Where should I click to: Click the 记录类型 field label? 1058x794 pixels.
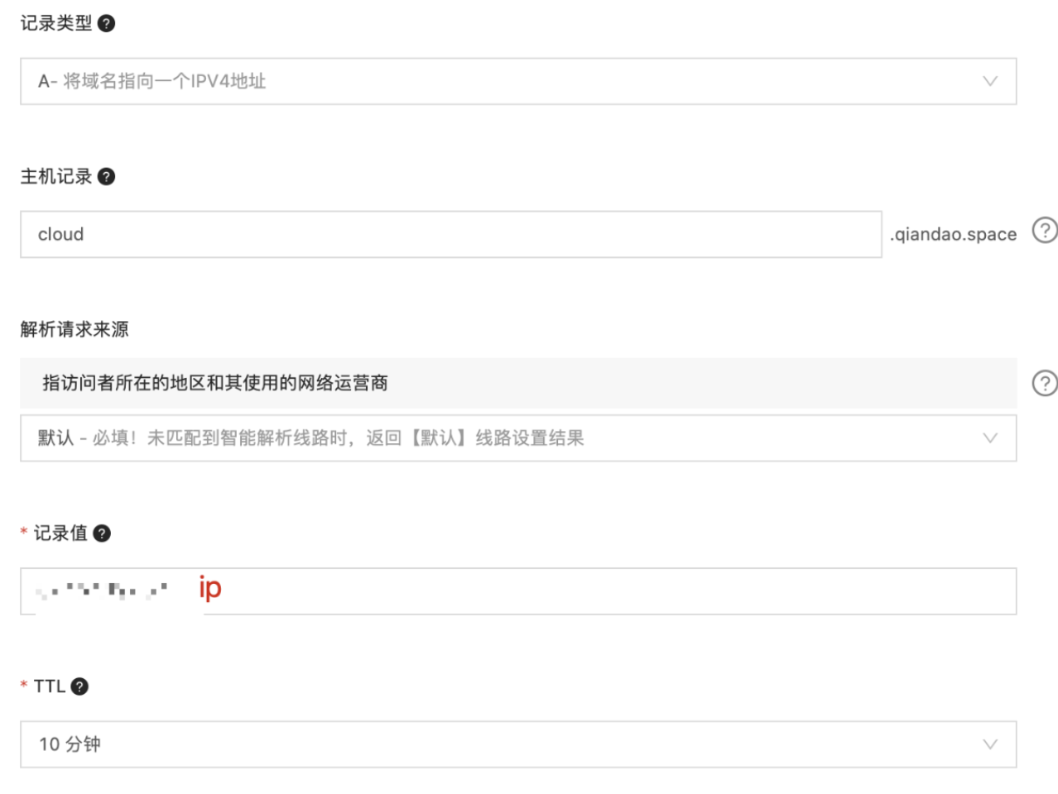pos(56,23)
